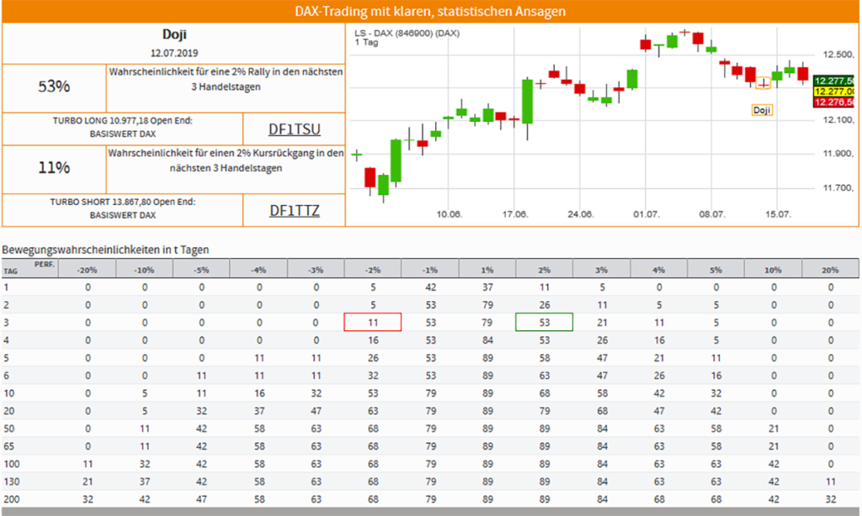
Task: Click the 12.500 price axis label
Action: 838,55
